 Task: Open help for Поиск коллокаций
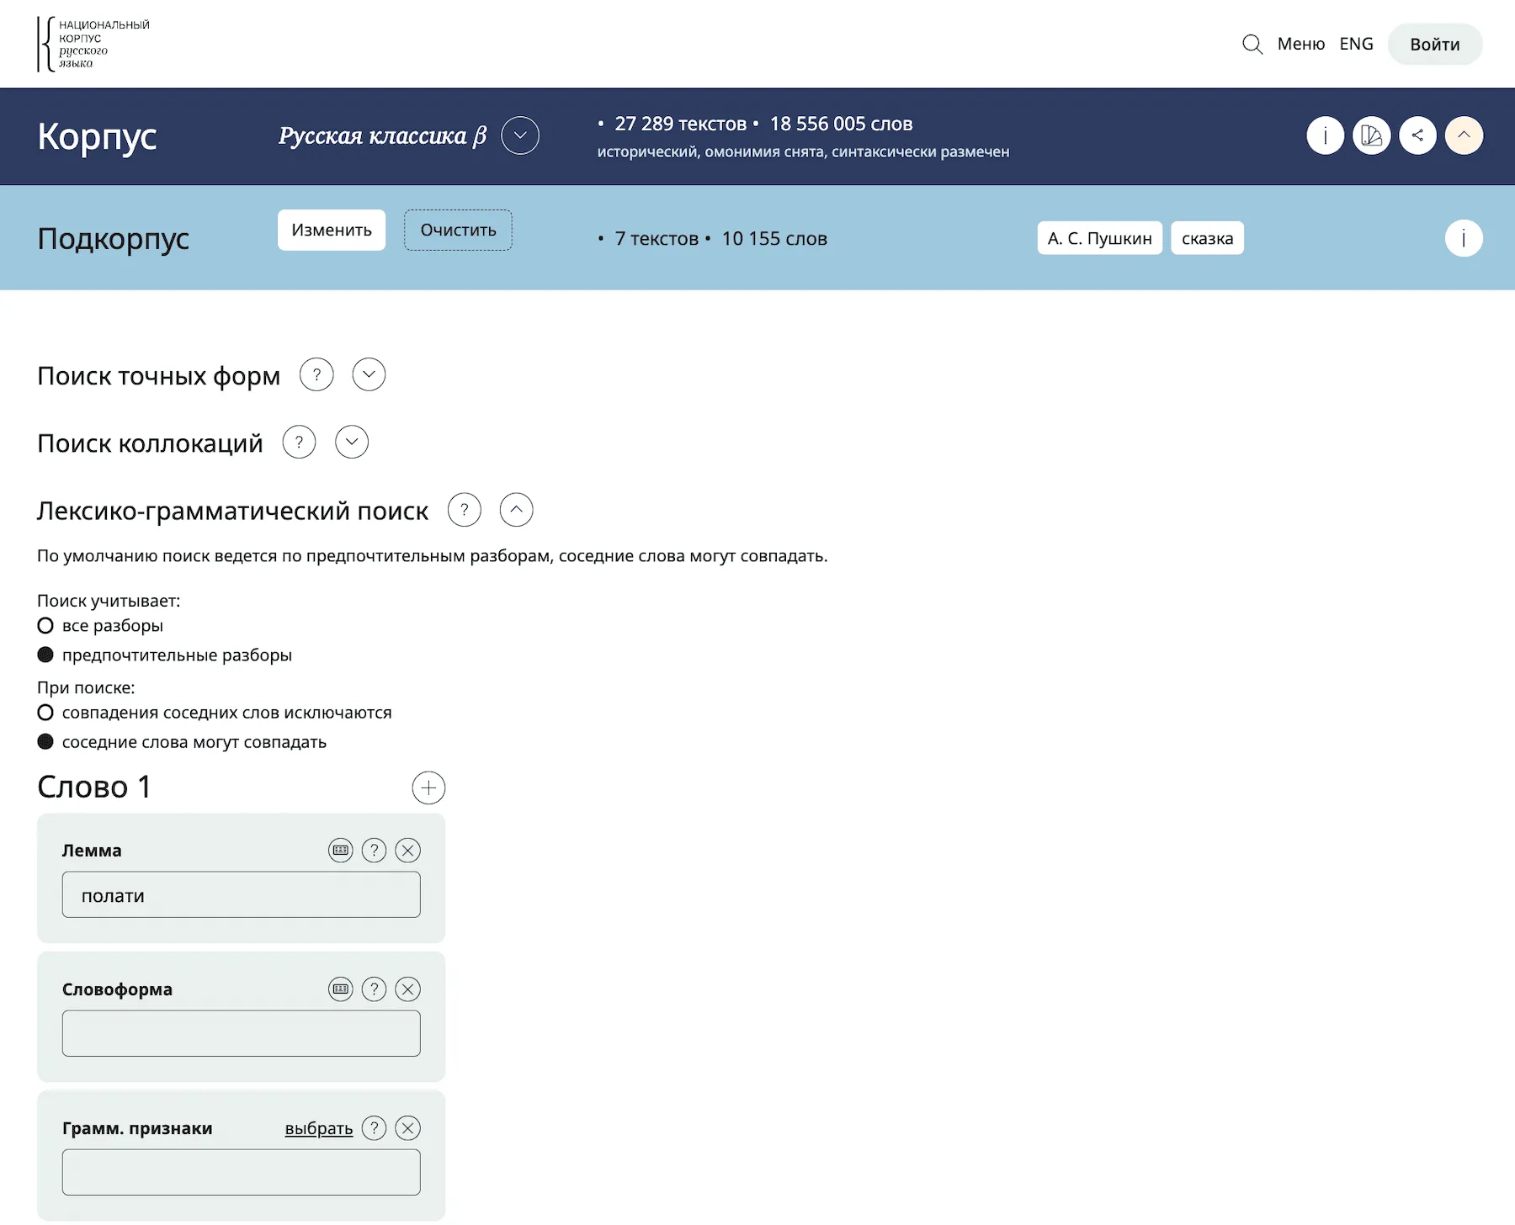pos(299,442)
